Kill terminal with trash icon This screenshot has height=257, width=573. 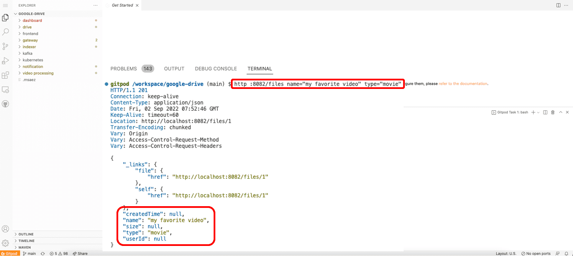[552, 112]
